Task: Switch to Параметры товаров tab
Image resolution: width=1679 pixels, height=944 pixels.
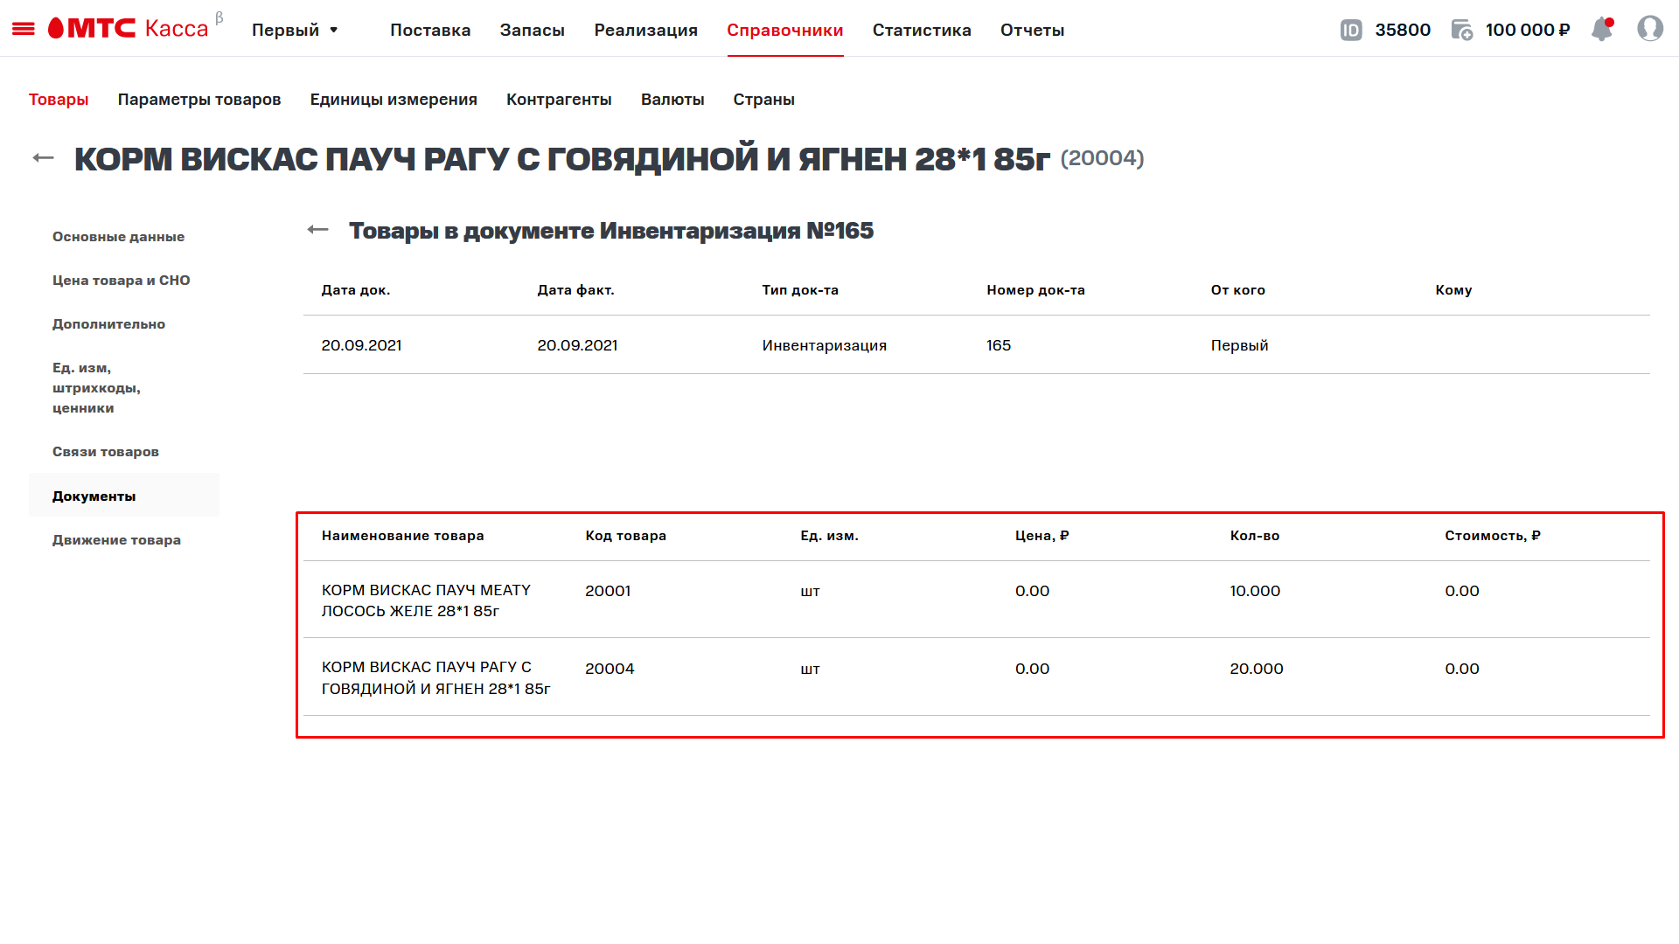Action: pyautogui.click(x=199, y=100)
